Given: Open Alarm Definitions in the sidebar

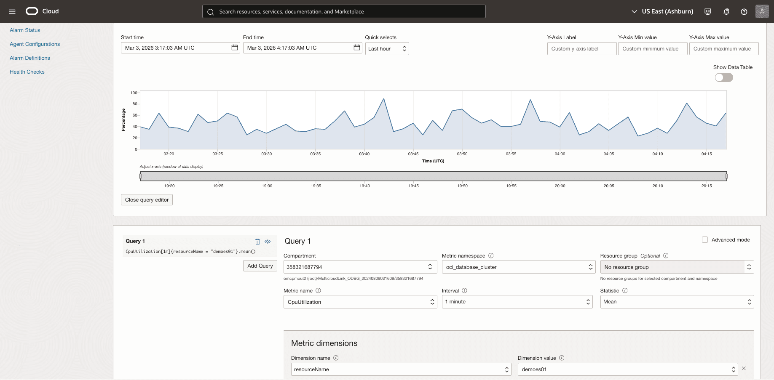Looking at the screenshot, I should (29, 58).
